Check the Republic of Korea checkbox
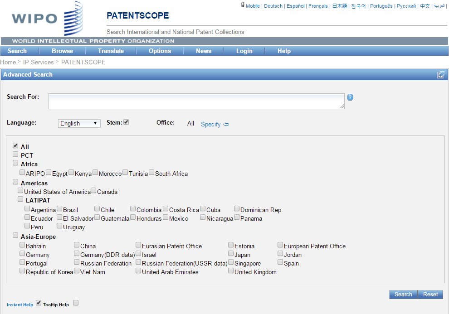Screen dimensions: 449x314 click(22, 271)
